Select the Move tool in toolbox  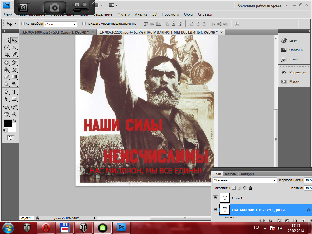click(14, 41)
